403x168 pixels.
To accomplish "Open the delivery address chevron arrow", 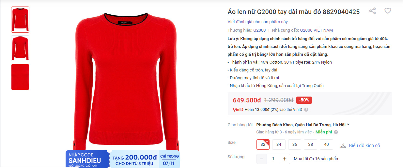I will 348,124.
